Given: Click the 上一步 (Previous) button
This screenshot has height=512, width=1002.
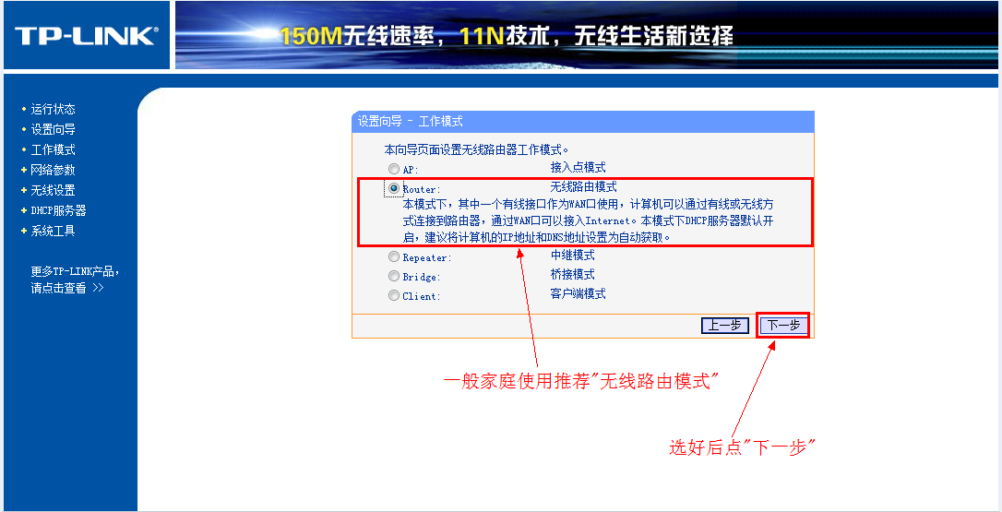Looking at the screenshot, I should (x=724, y=326).
